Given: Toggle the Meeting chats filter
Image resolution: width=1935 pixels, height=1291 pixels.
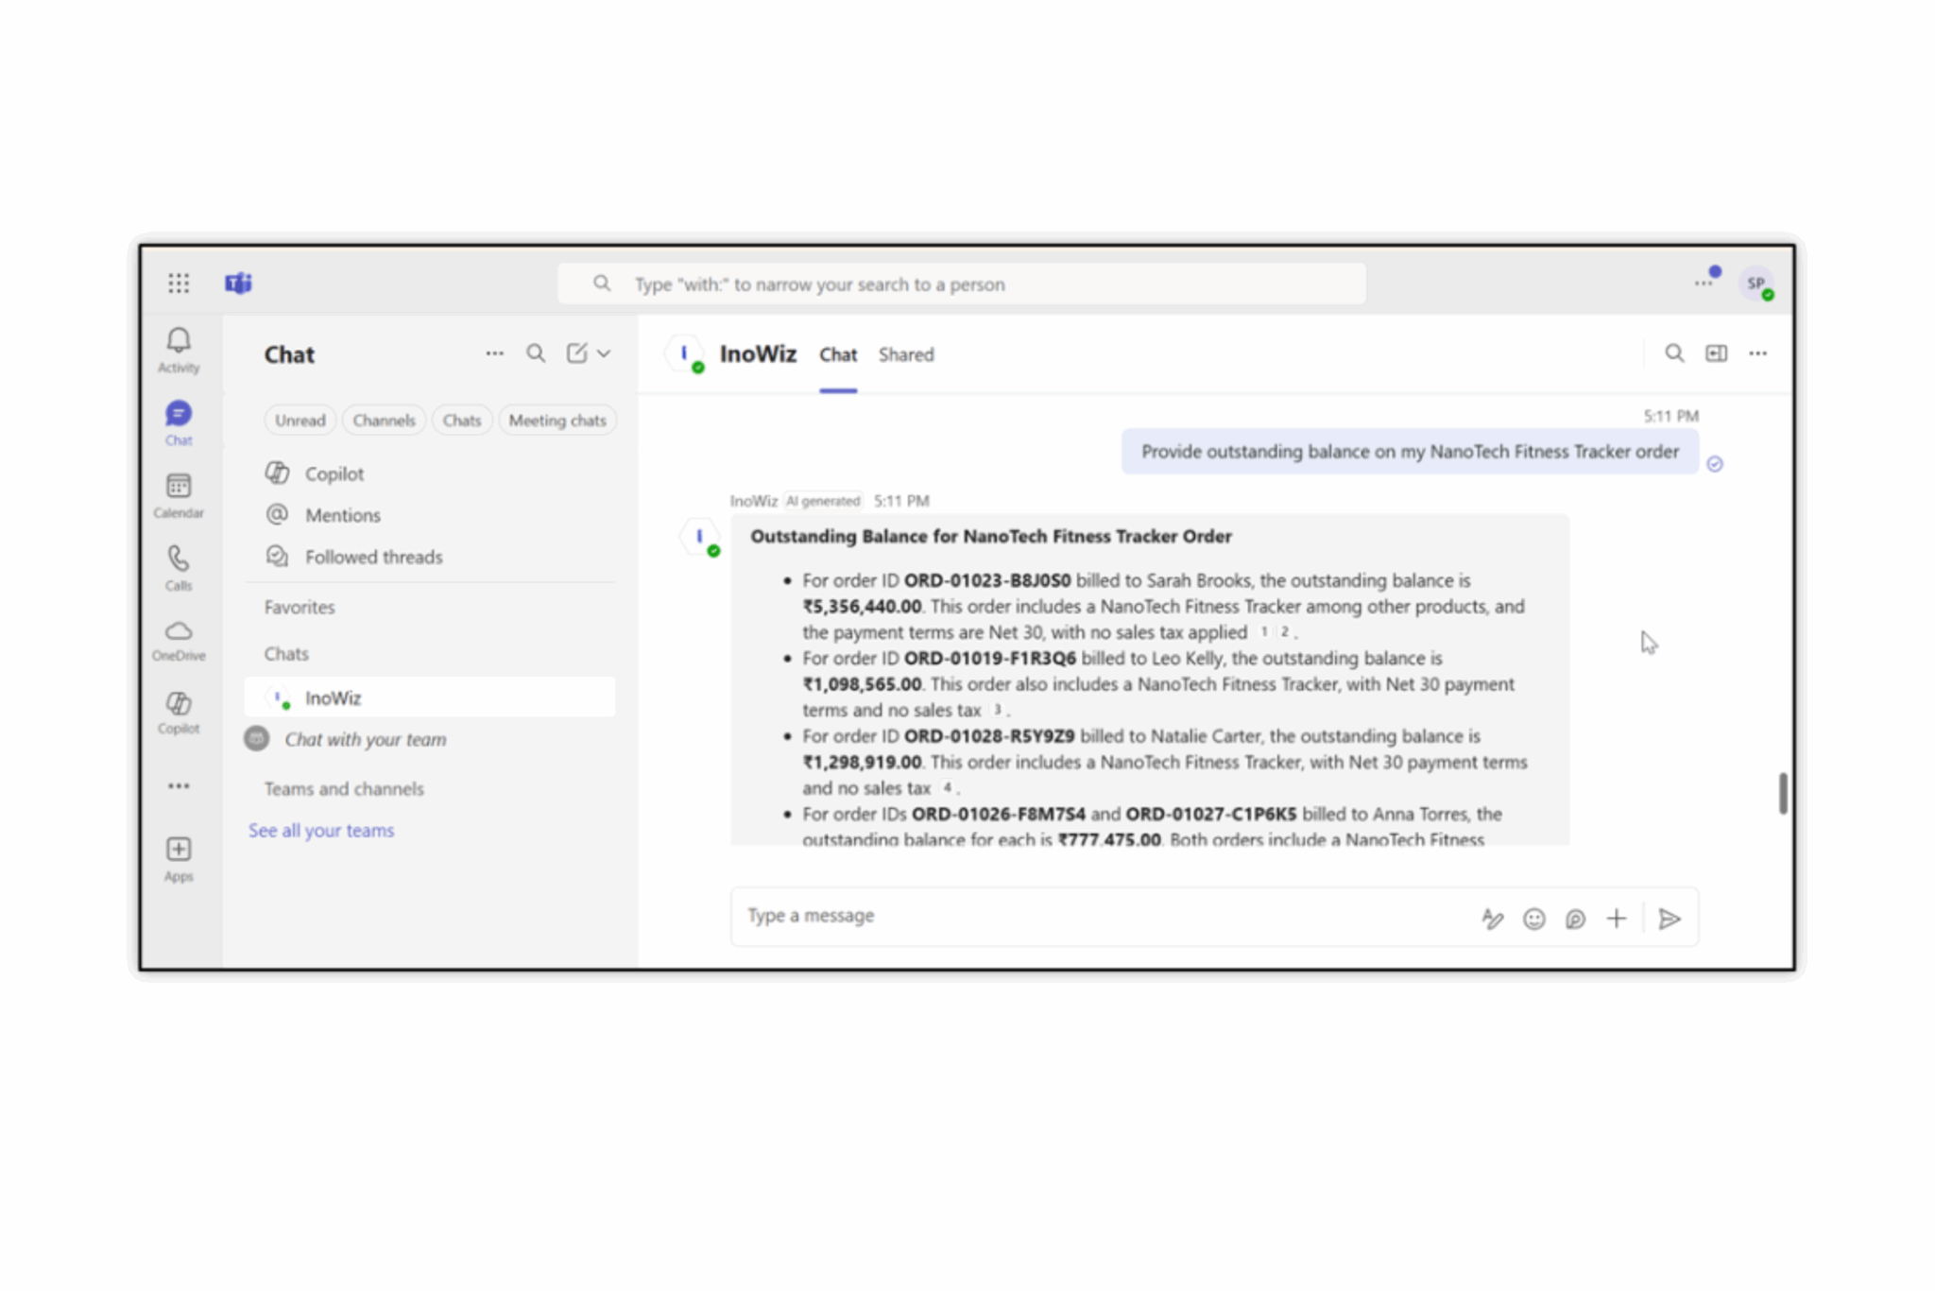Looking at the screenshot, I should pos(557,420).
